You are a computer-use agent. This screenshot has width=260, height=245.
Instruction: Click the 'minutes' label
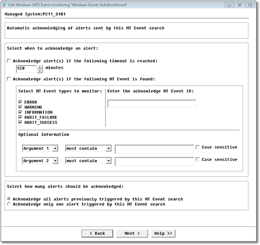55,68
